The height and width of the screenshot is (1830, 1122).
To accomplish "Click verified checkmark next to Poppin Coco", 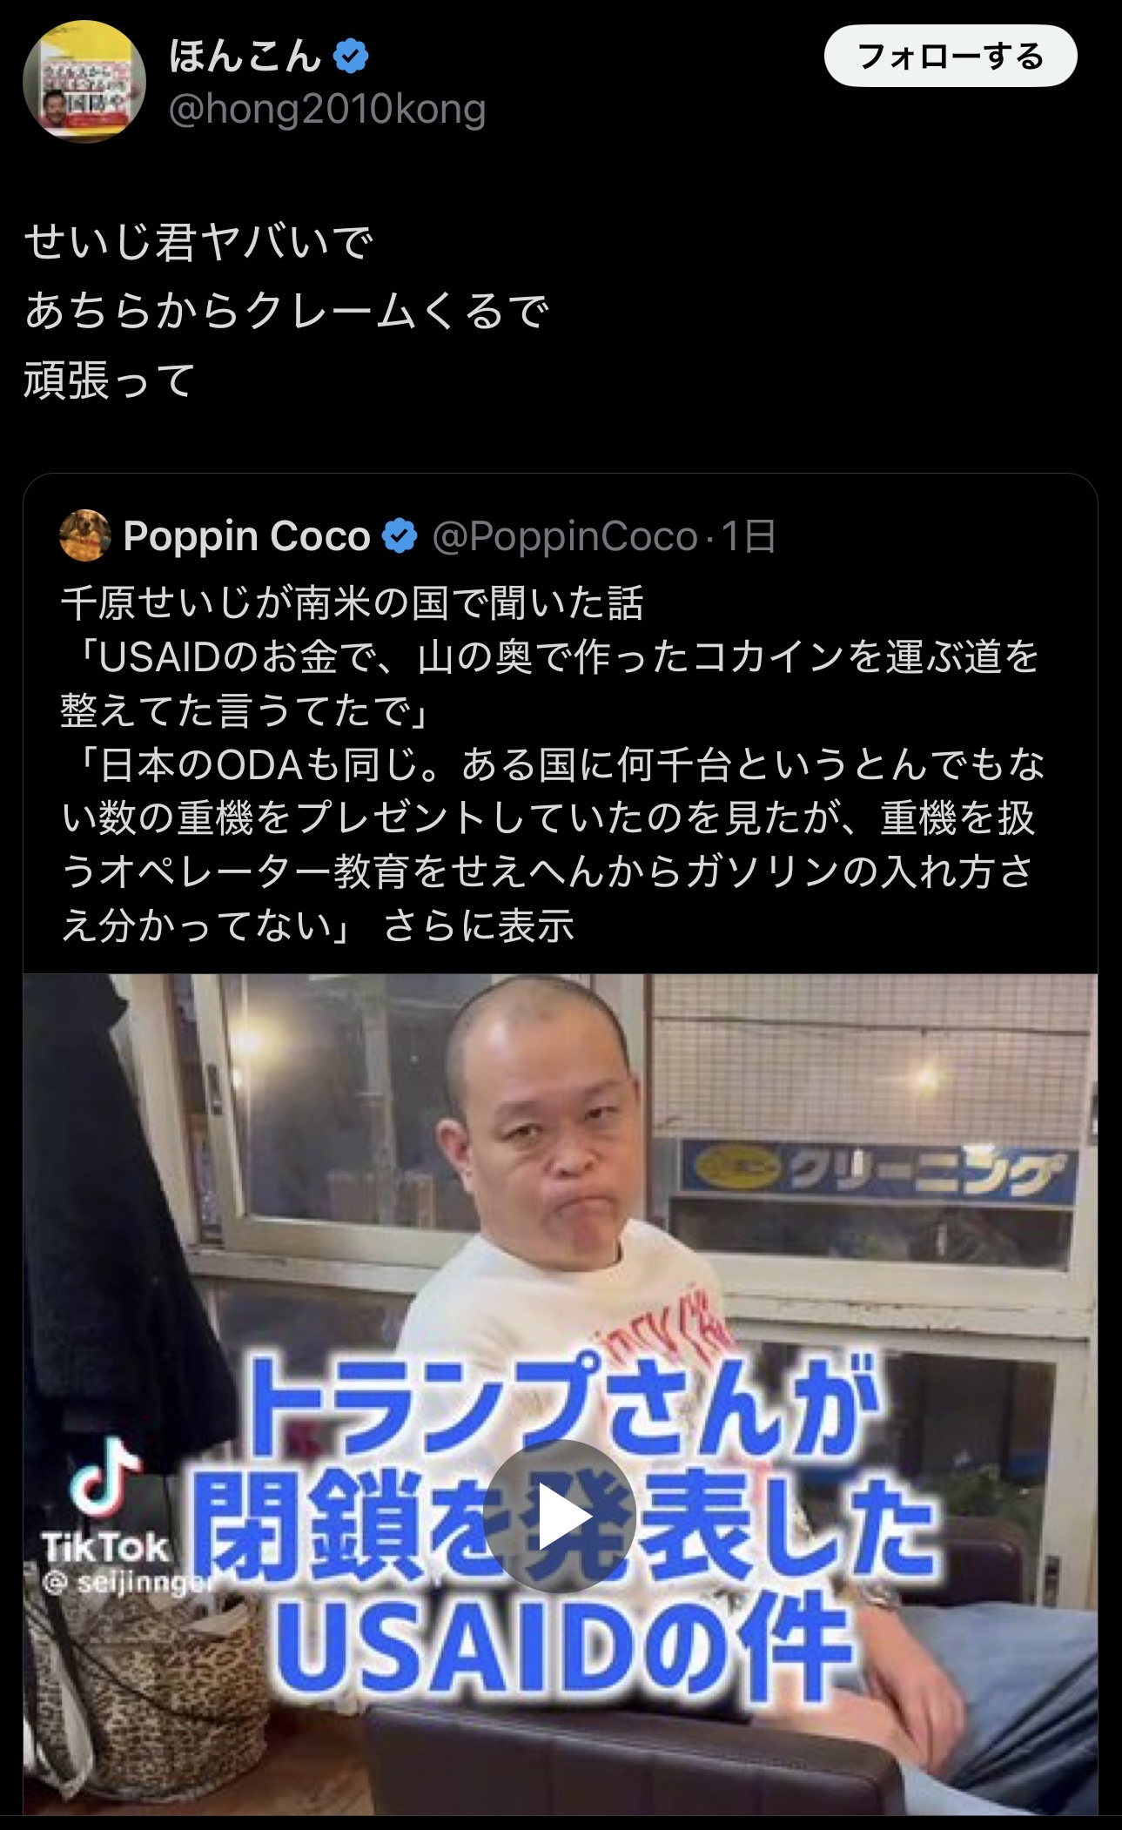I will (400, 536).
